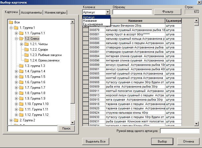This screenshot has height=148, width=202.
Task: Switch to the Номенклатуры tab
Action: pos(55,13)
